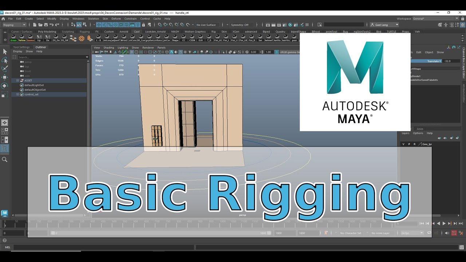Toggle lock current selection padlock
Viewport: 466px width, 262px height.
(143, 25)
